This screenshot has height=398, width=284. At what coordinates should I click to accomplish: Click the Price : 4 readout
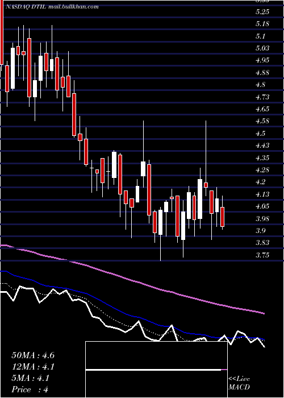tap(30, 389)
